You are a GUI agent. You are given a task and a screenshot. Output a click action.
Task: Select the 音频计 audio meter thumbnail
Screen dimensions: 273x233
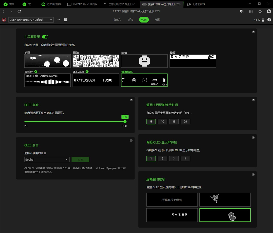[x=47, y=80]
